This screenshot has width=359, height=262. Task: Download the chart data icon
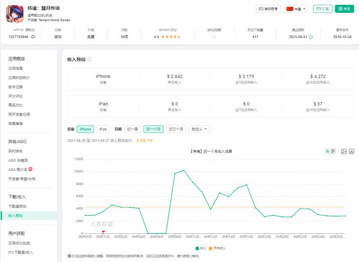(352, 151)
